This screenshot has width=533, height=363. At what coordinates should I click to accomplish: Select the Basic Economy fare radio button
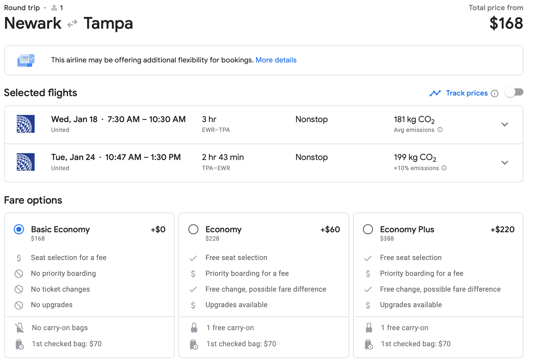[19, 229]
